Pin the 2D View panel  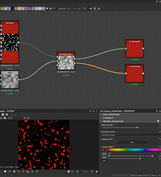pyautogui.click(x=90, y=111)
